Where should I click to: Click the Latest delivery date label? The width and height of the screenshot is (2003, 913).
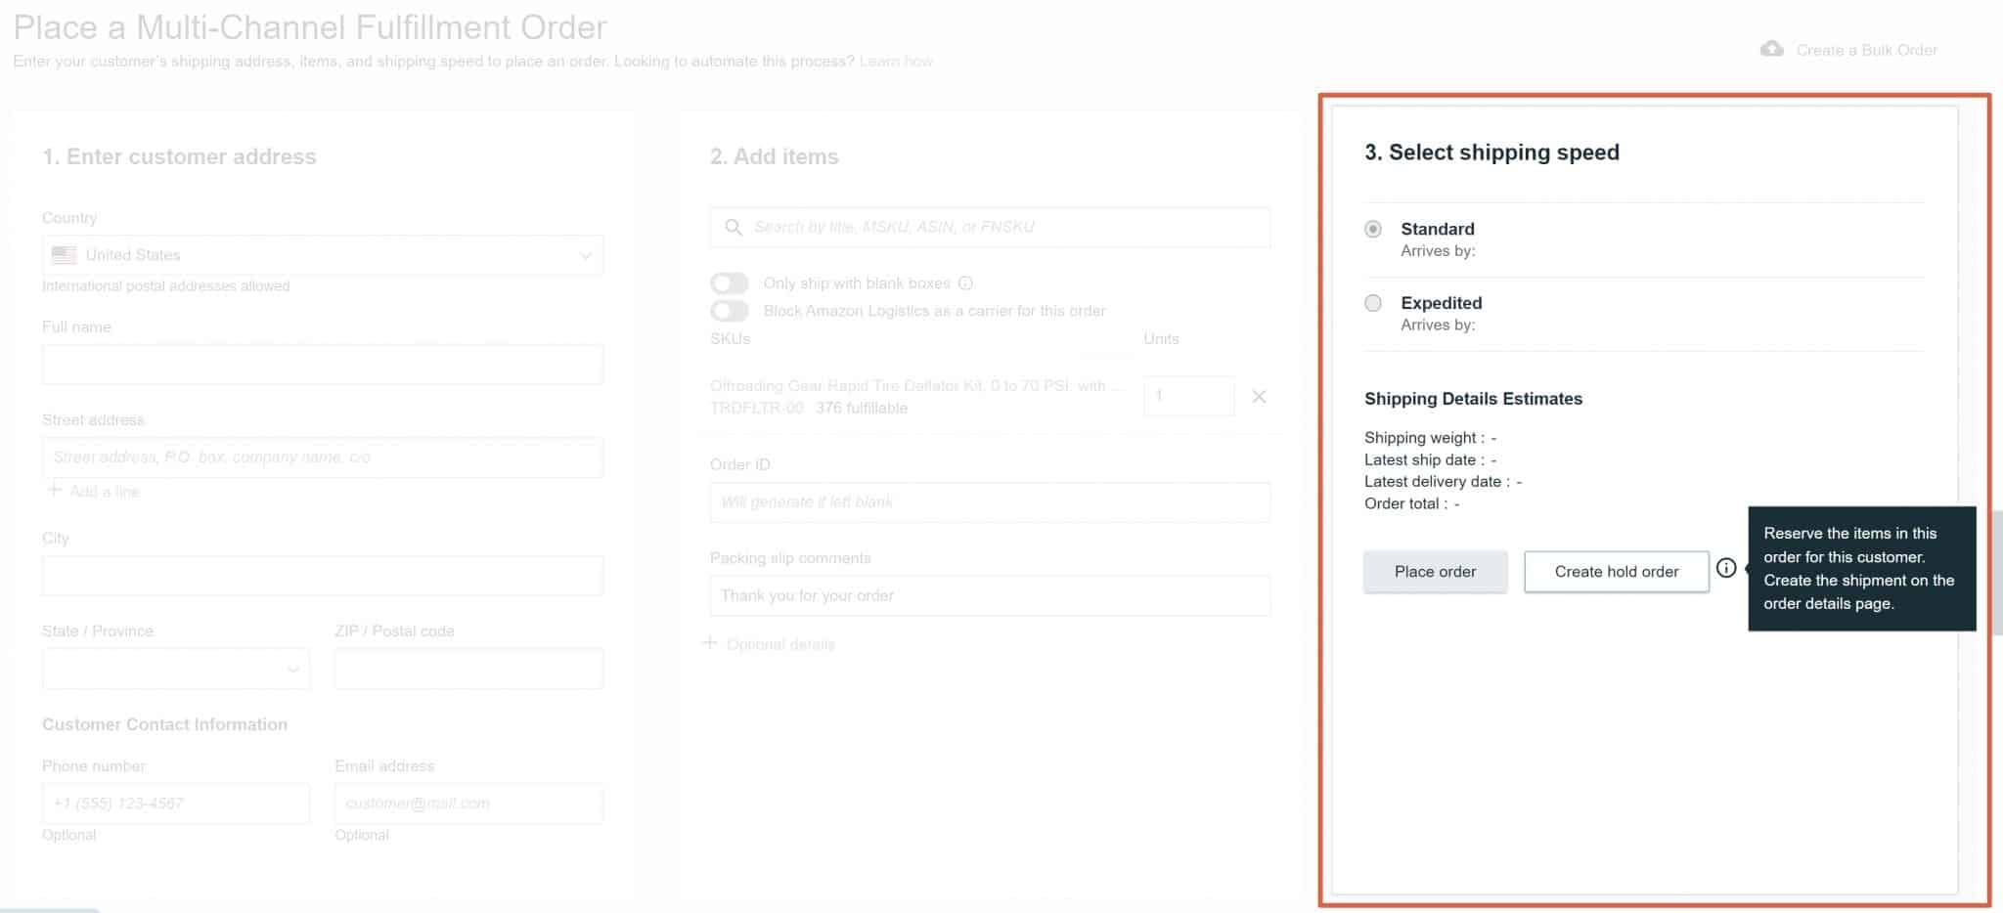(x=1437, y=481)
